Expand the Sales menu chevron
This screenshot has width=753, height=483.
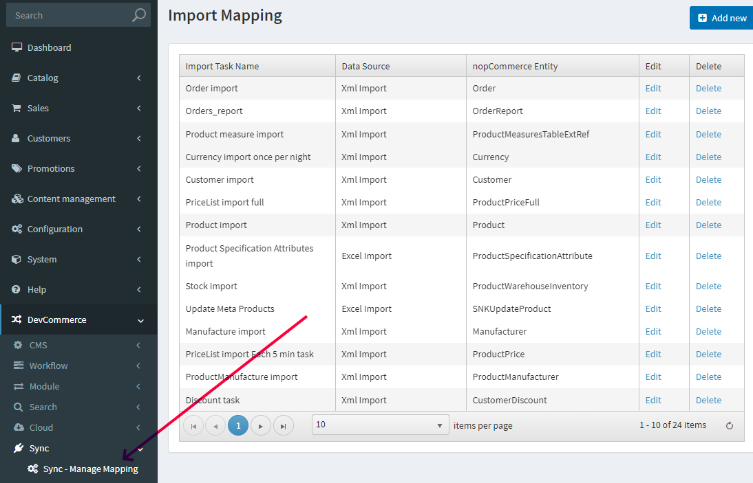139,108
